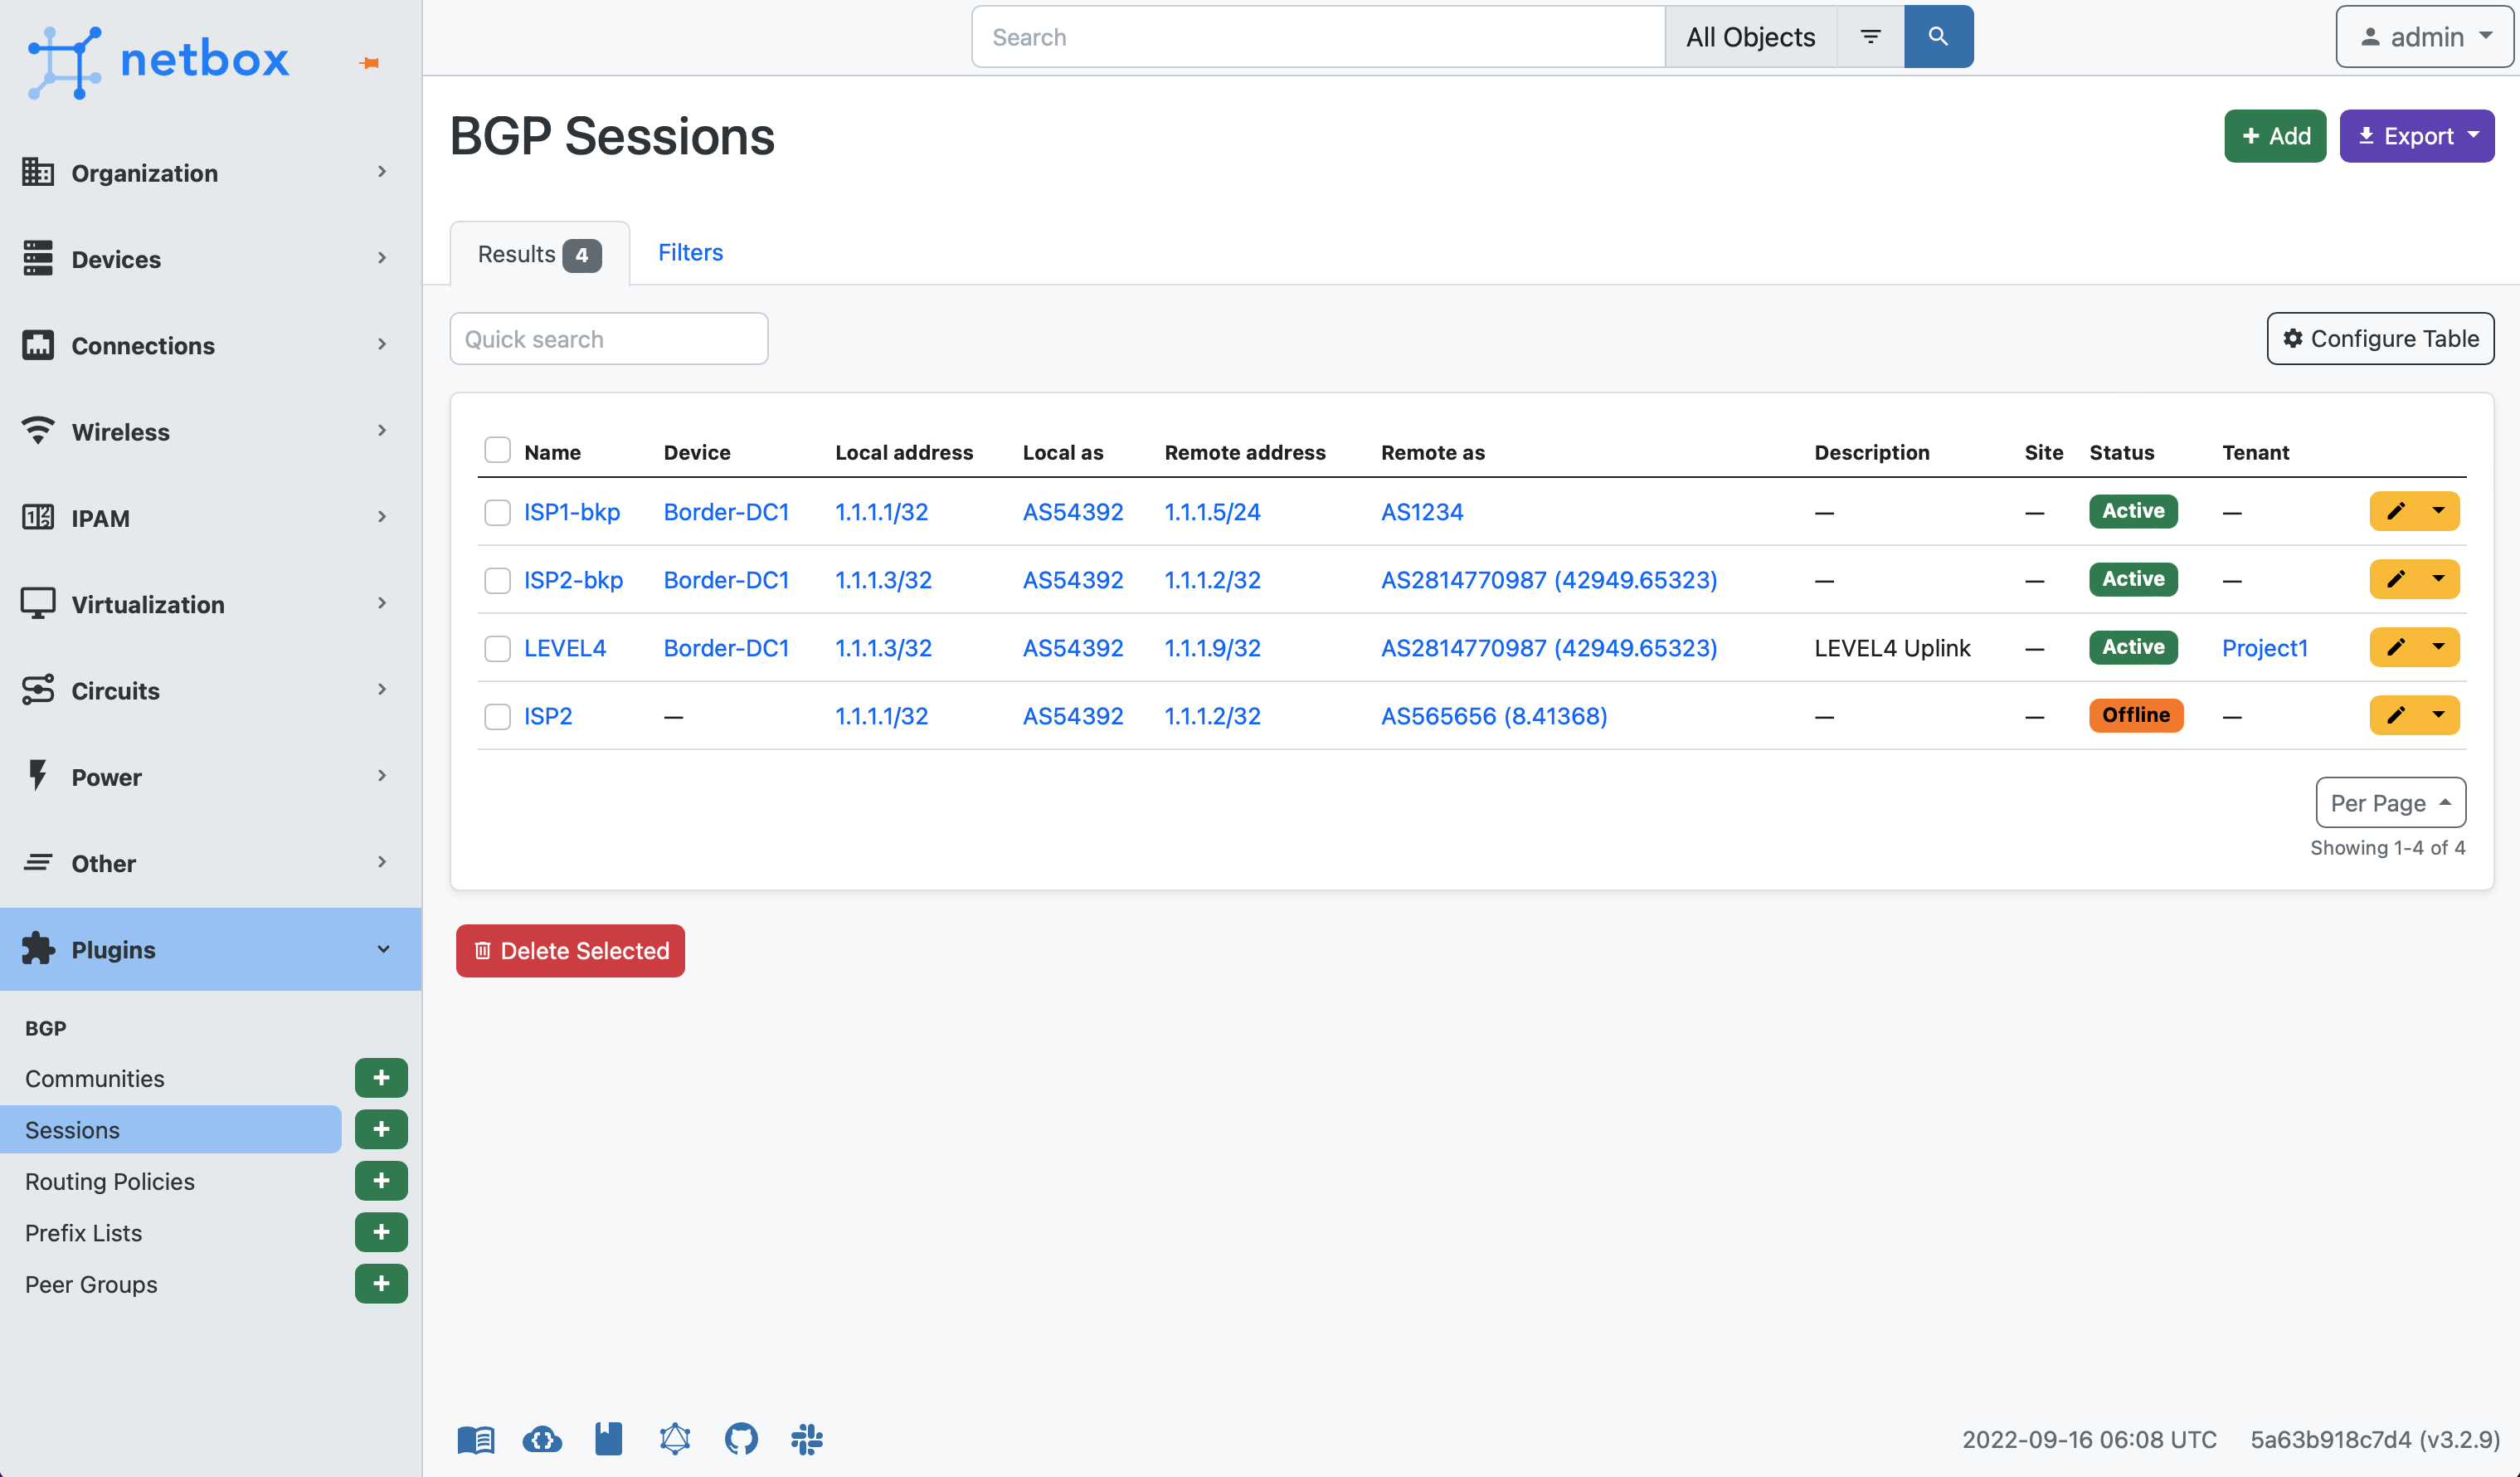The width and height of the screenshot is (2520, 1477).
Task: Open the Slack community icon in footer
Action: click(x=807, y=1439)
